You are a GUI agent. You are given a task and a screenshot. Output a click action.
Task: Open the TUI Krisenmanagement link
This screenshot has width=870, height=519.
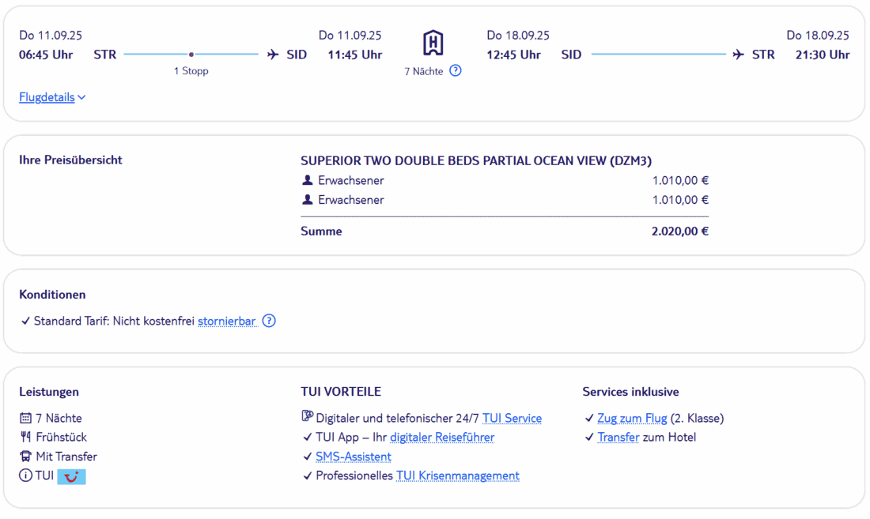coord(458,476)
